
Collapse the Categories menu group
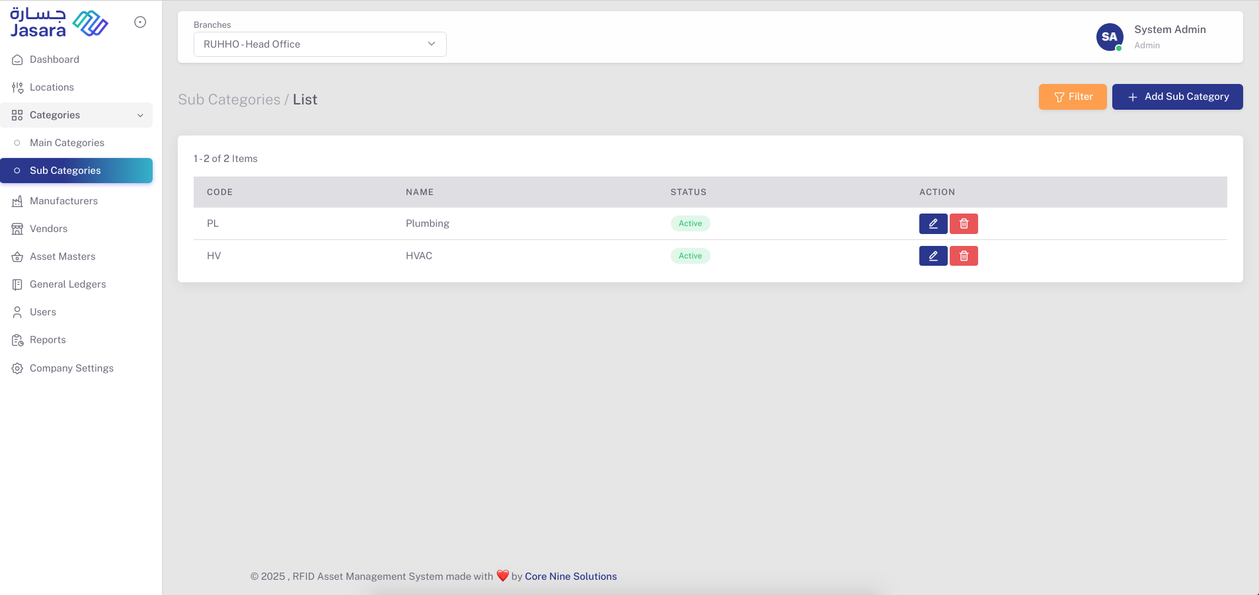coord(76,115)
